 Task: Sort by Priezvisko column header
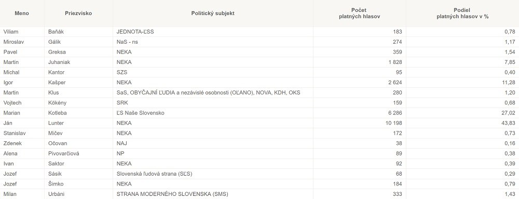pyautogui.click(x=78, y=13)
